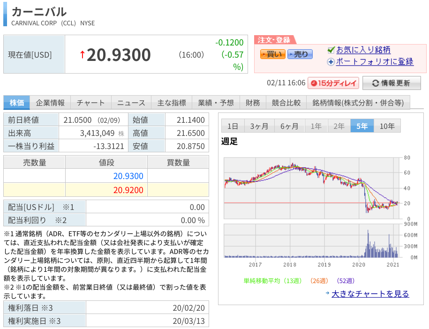Open the 業績・予想 tab
The image size is (429, 329).
click(216, 103)
